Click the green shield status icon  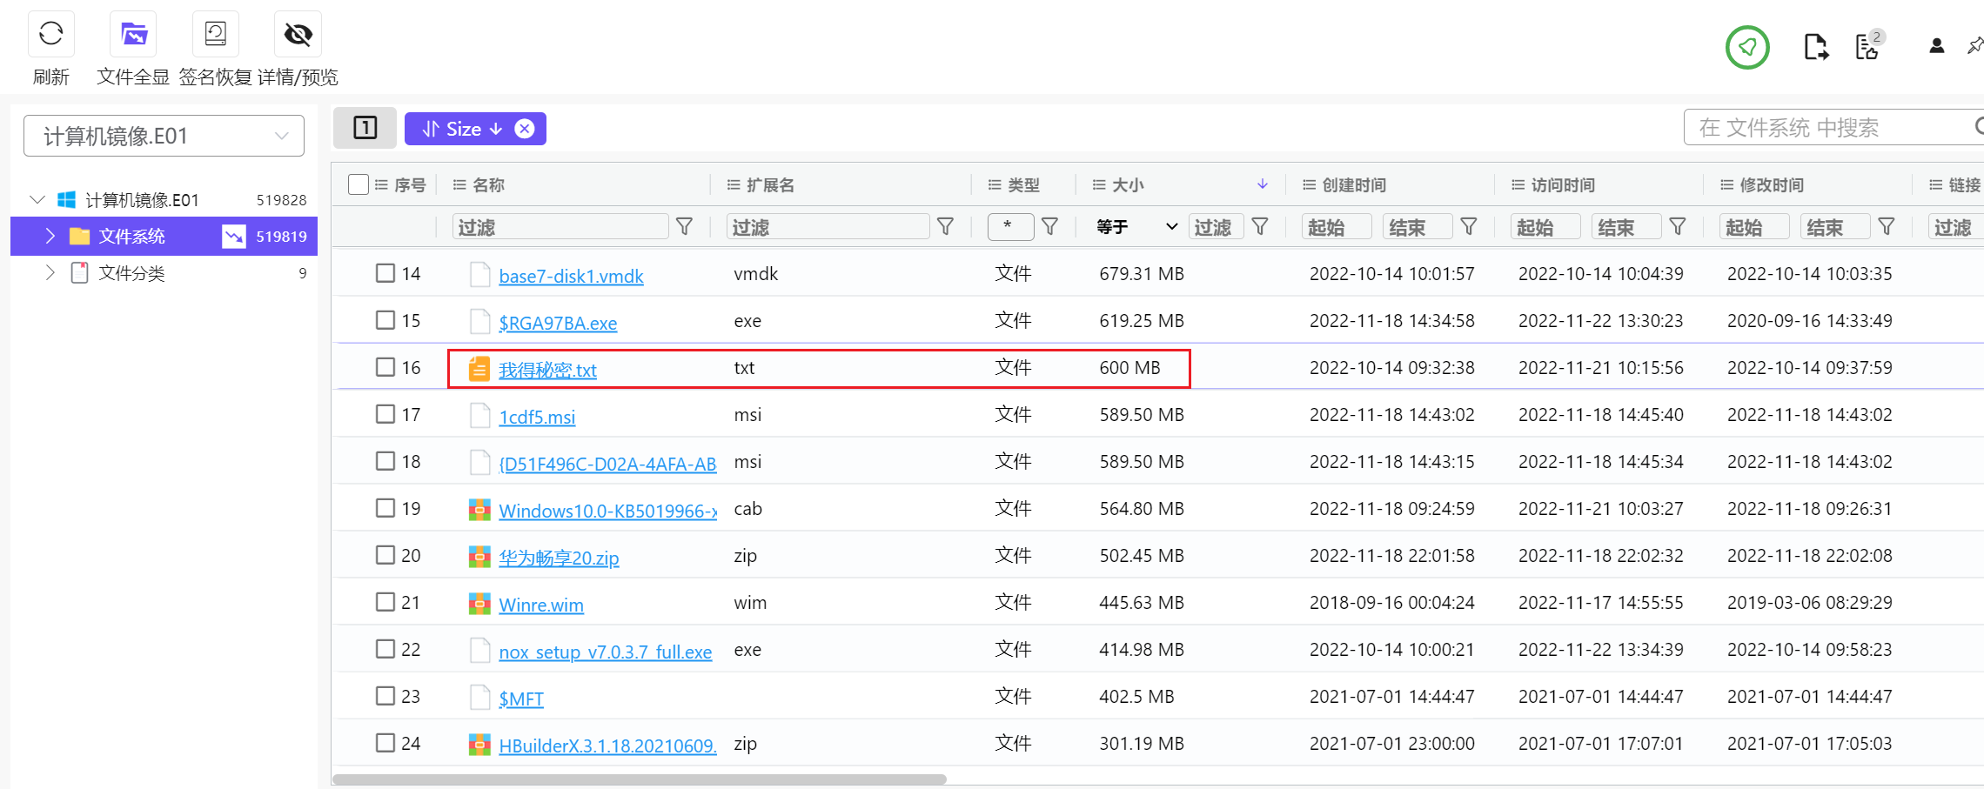click(x=1747, y=47)
